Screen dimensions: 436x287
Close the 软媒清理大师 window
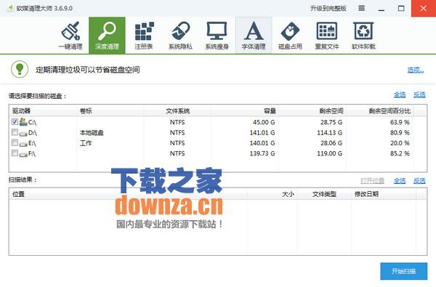[424, 8]
